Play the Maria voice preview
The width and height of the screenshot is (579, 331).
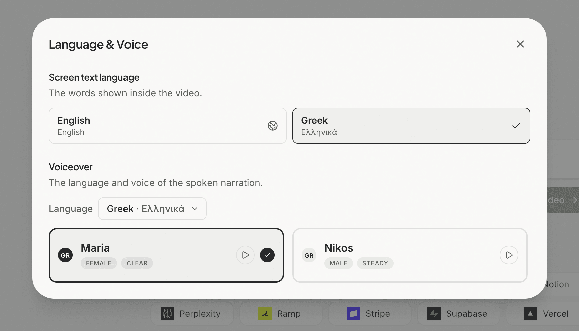click(245, 255)
